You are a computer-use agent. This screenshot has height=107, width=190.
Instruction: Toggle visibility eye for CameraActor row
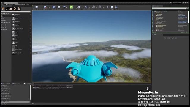pos(153,18)
